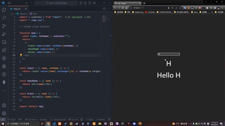Switch to VS Code on the taskbar
The height and width of the screenshot is (126, 225).
[54, 124]
